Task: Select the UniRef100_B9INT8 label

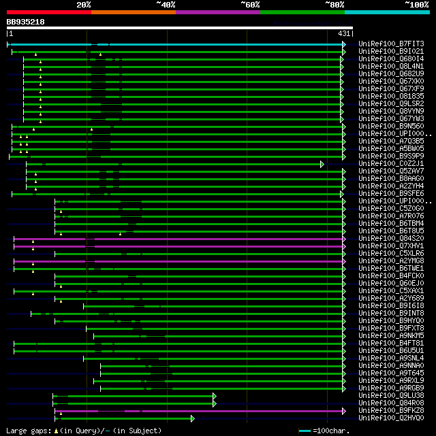Action: click(x=391, y=313)
